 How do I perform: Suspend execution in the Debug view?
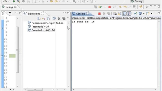point(105,7)
